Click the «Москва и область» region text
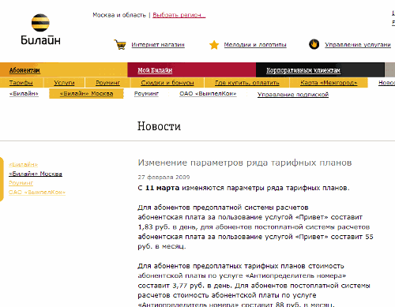The height and width of the screenshot is (307, 395). 119,15
